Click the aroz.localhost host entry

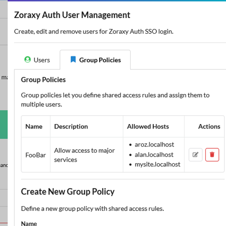click(154, 145)
